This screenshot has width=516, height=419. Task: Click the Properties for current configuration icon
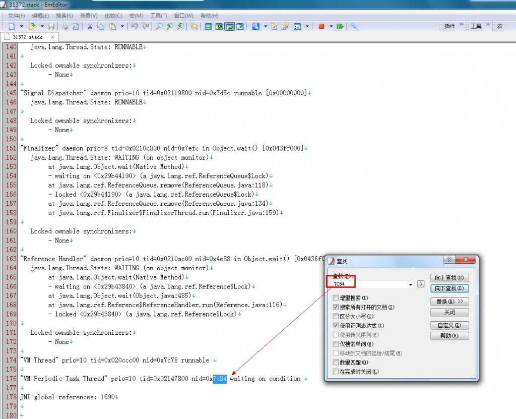coord(275,26)
